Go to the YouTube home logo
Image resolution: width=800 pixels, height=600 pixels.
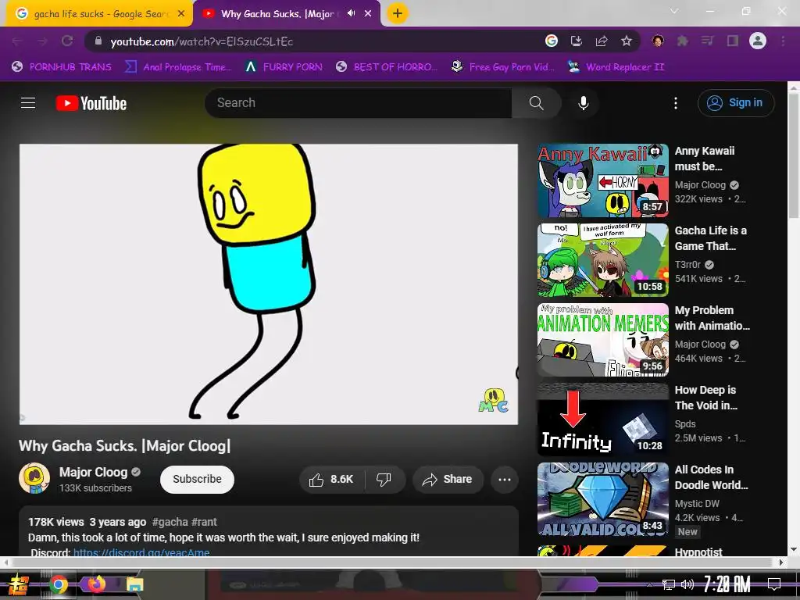pyautogui.click(x=91, y=103)
